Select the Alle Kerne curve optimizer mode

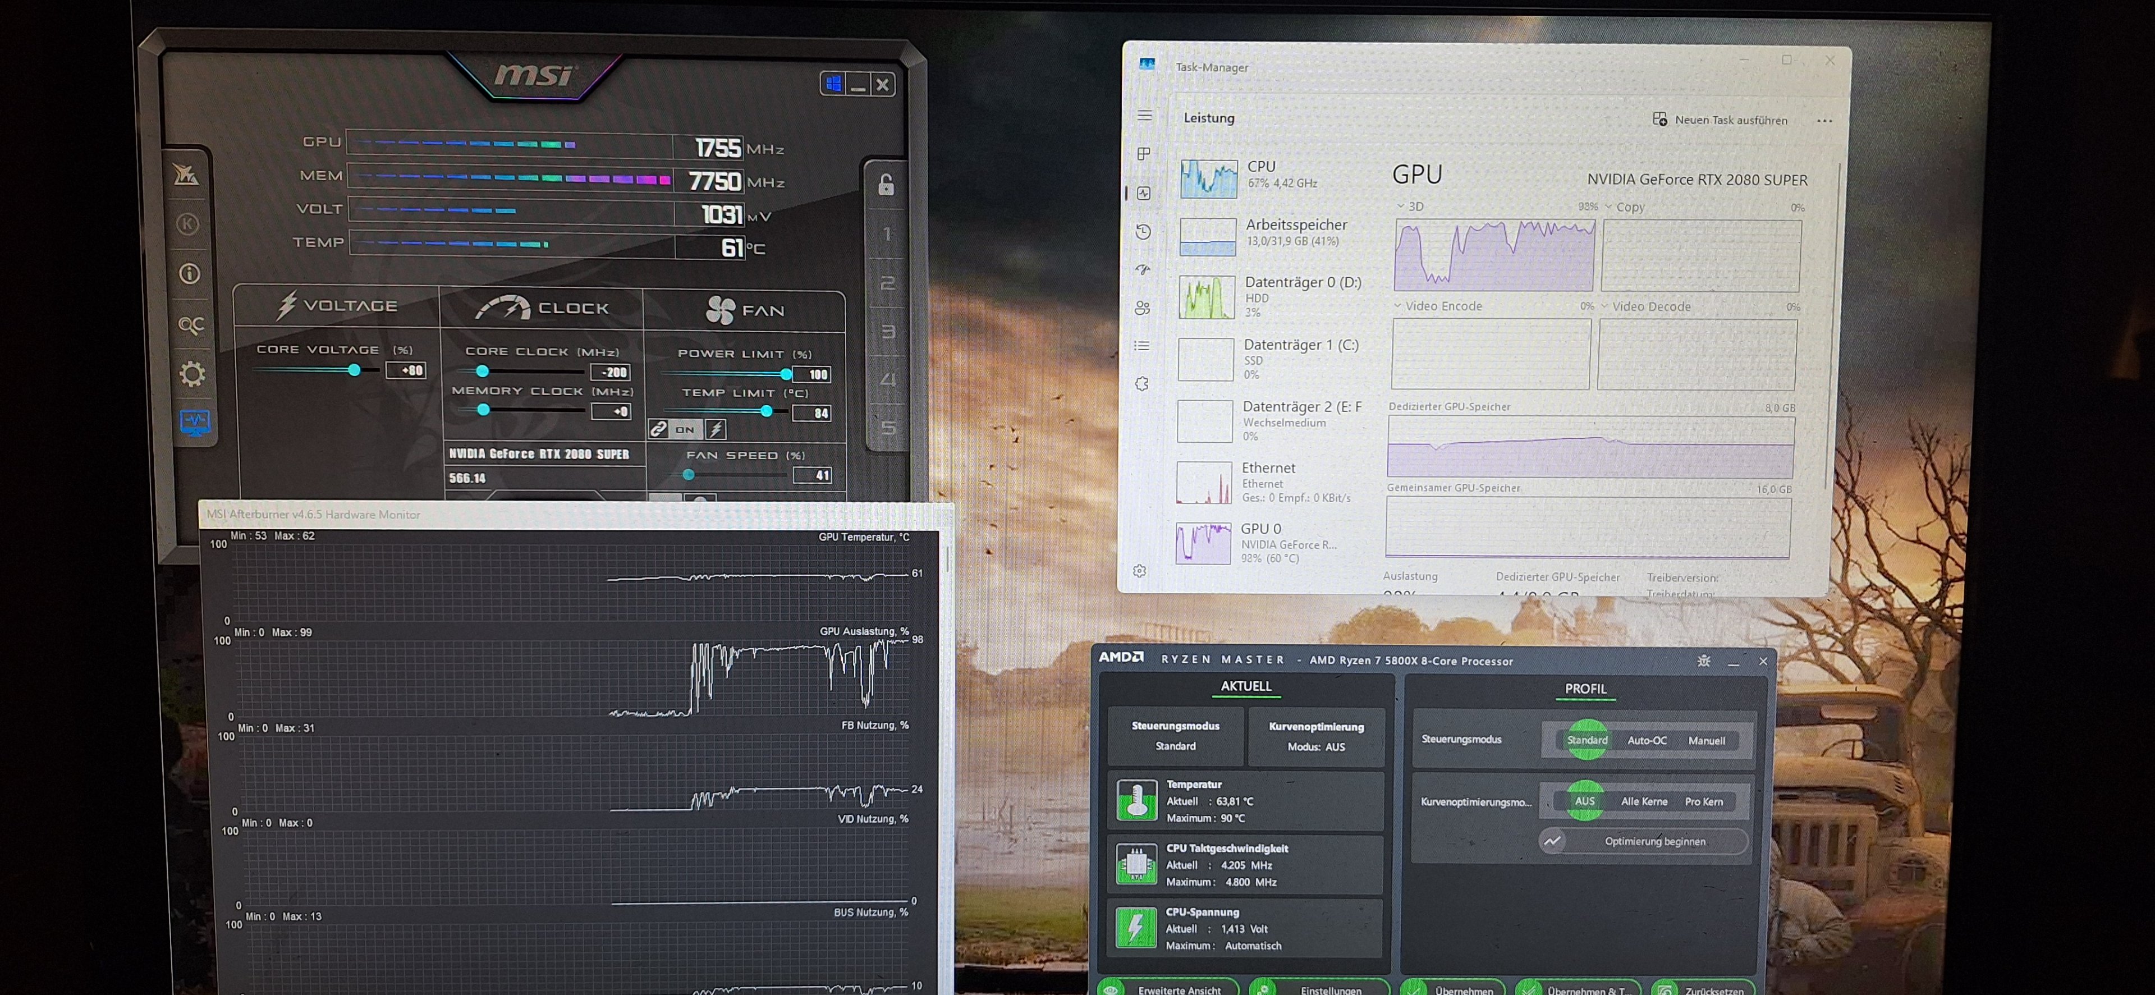click(x=1644, y=802)
